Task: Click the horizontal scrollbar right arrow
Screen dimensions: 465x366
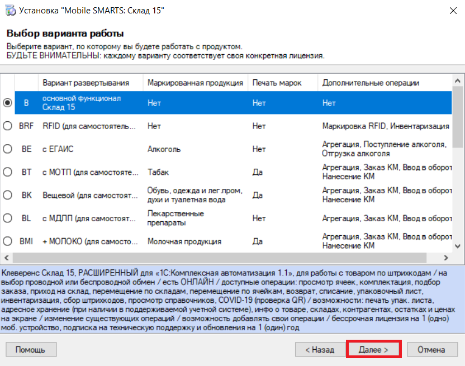Action: [446, 258]
